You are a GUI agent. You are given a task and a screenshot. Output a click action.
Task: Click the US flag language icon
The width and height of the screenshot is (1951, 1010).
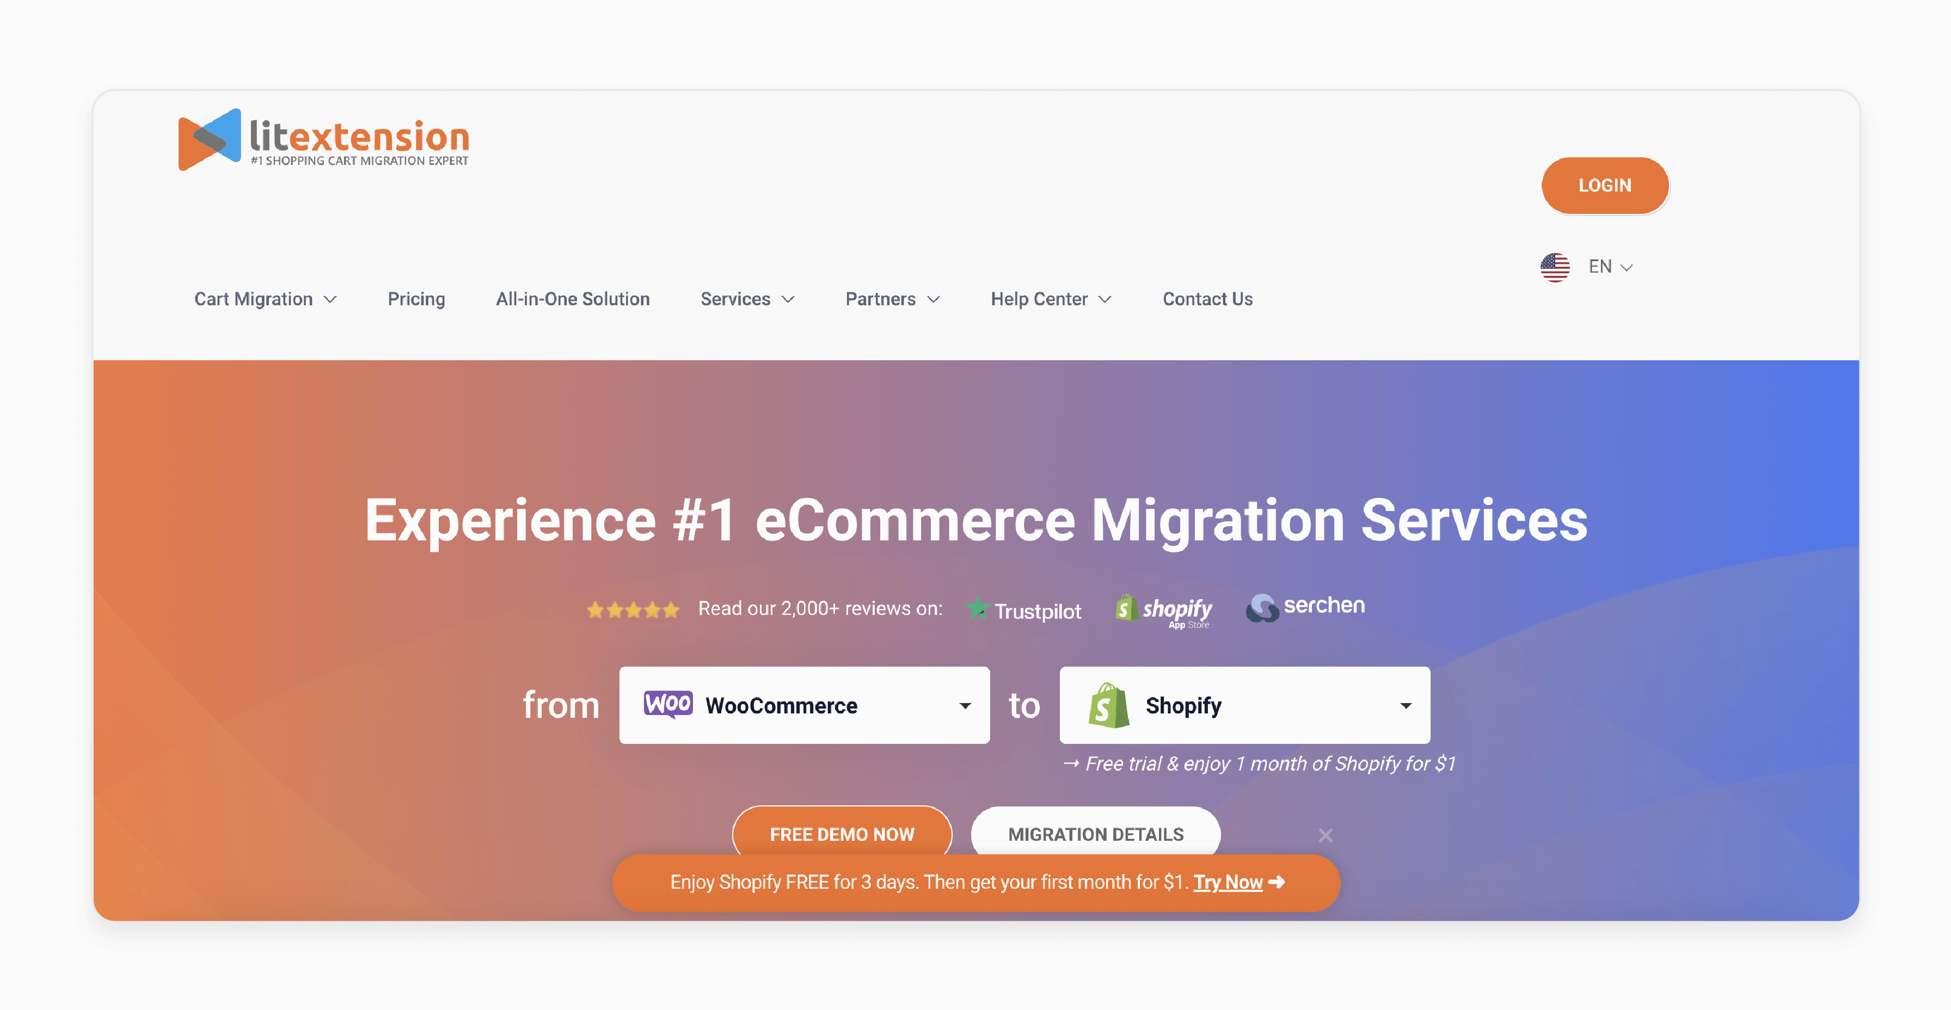pyautogui.click(x=1554, y=267)
